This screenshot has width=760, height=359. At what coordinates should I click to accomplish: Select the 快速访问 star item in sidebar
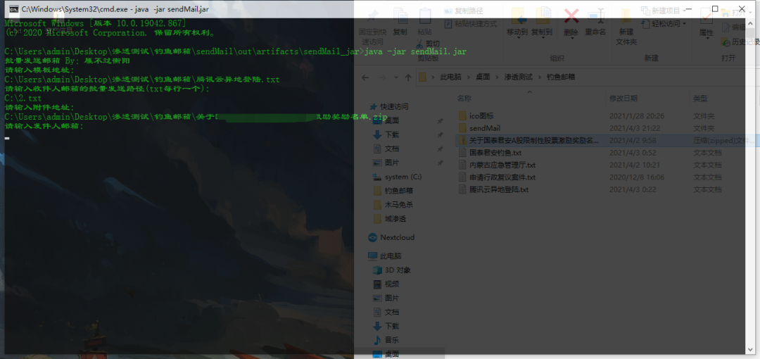388,107
